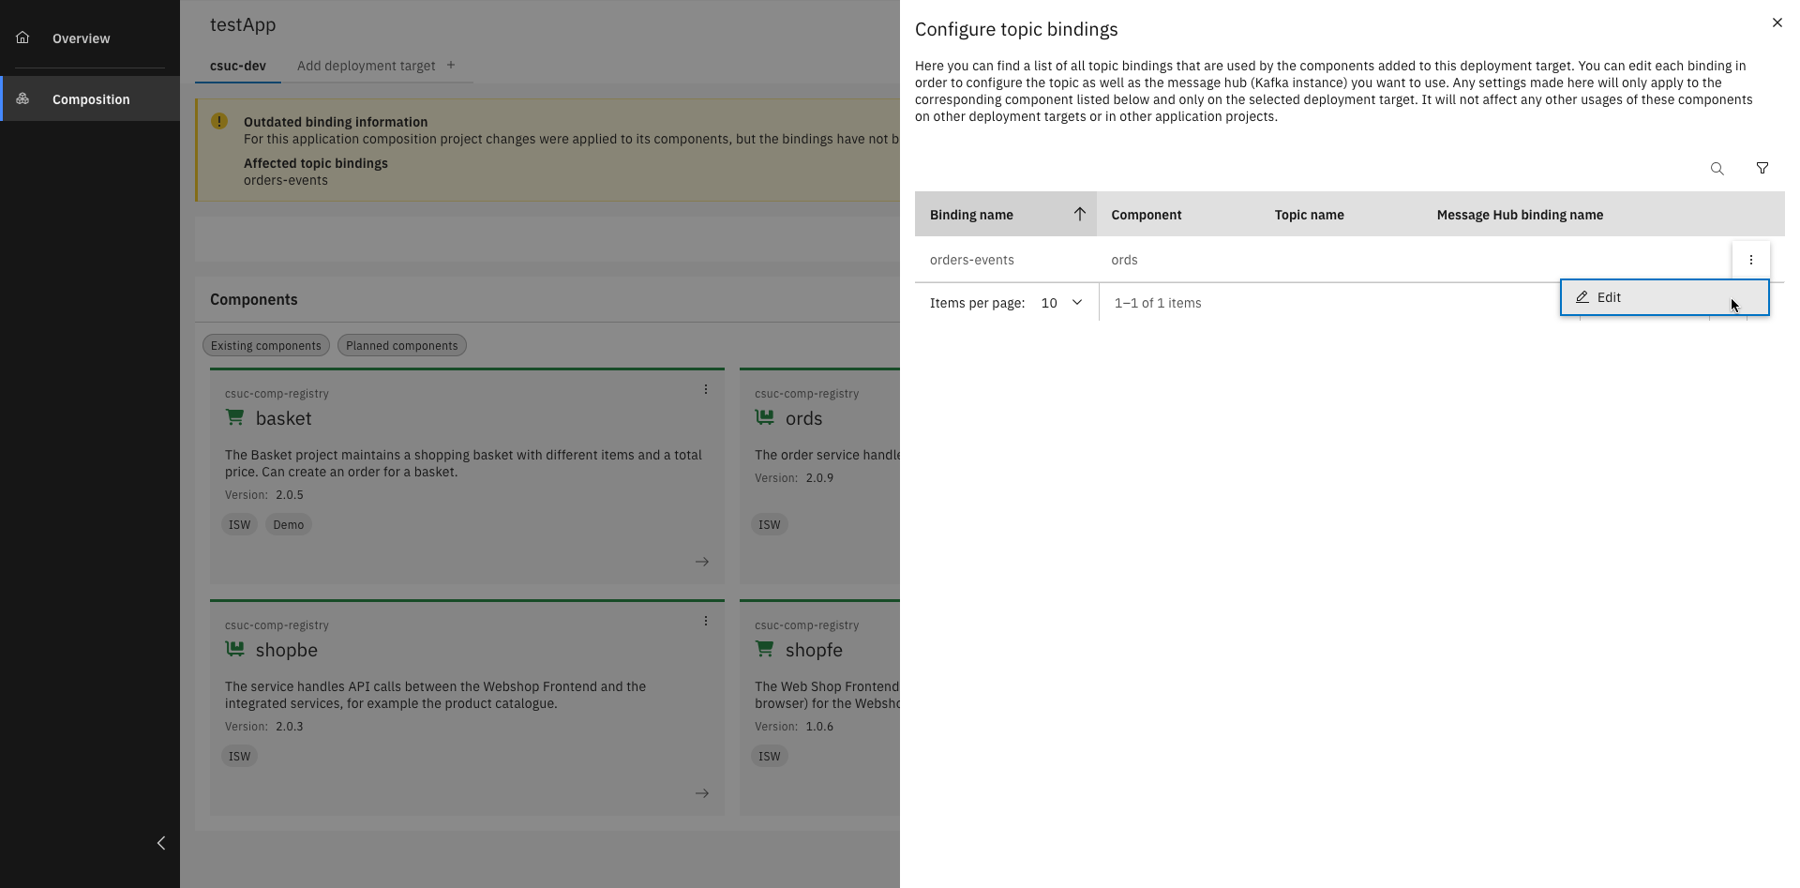This screenshot has width=1800, height=888.
Task: Click Add deployment target
Action: tap(366, 66)
